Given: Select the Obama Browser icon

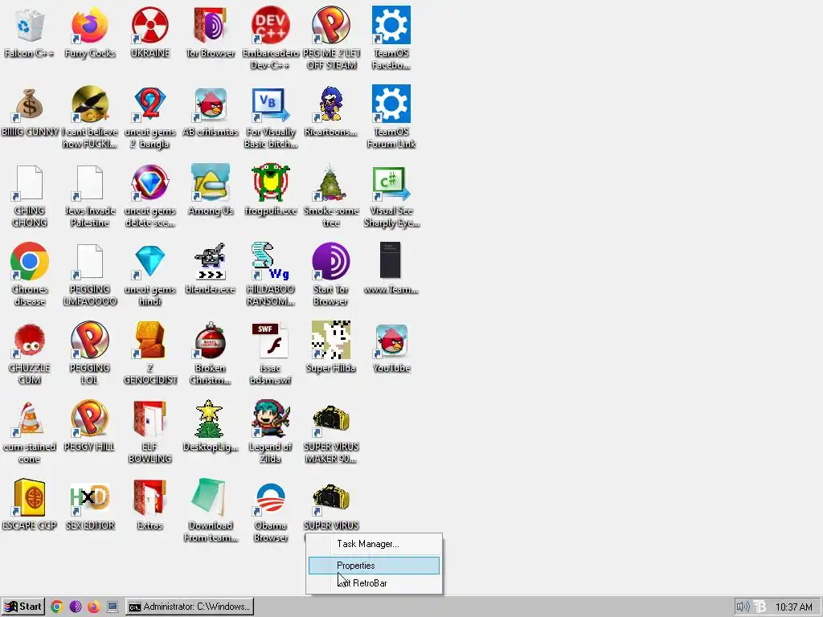Looking at the screenshot, I should pos(270,497).
